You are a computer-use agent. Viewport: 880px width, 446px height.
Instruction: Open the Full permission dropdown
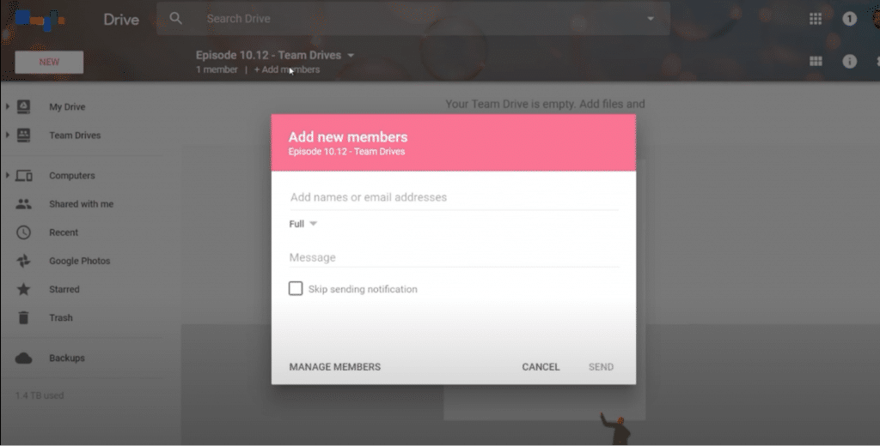(303, 224)
